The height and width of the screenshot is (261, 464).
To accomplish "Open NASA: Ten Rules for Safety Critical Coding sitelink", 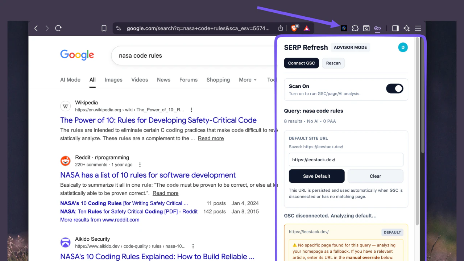I will coord(129,211).
